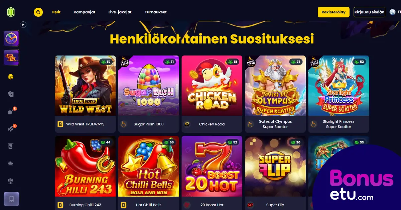The image size is (401, 210).
Task: Click the yellow search magnifier icon
Action: 38,12
